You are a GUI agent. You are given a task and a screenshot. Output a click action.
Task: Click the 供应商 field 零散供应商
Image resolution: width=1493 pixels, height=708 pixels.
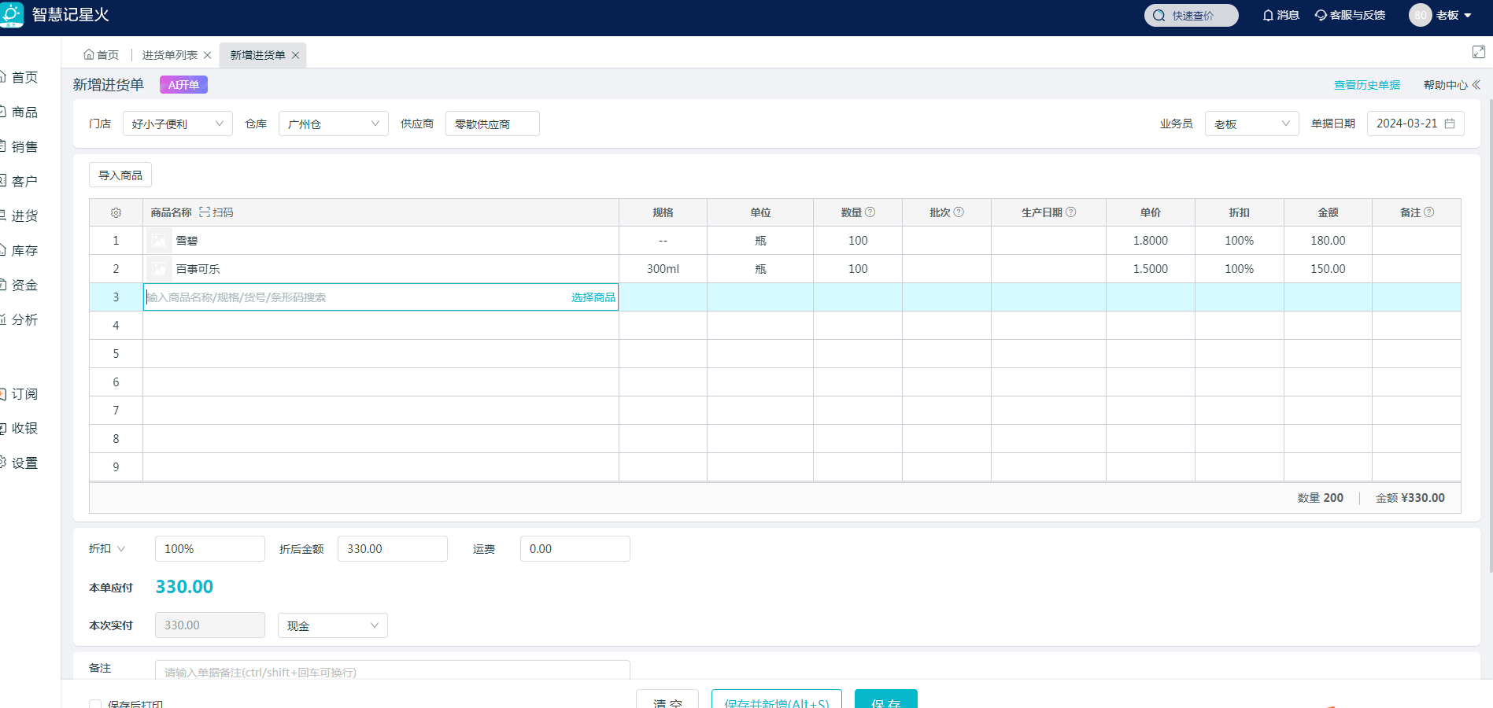[492, 124]
